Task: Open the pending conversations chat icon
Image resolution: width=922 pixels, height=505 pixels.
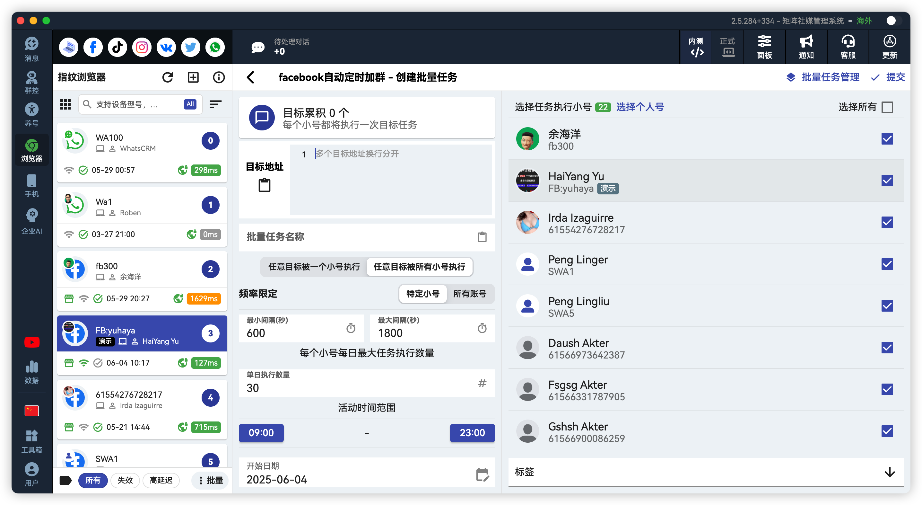Action: coord(258,47)
